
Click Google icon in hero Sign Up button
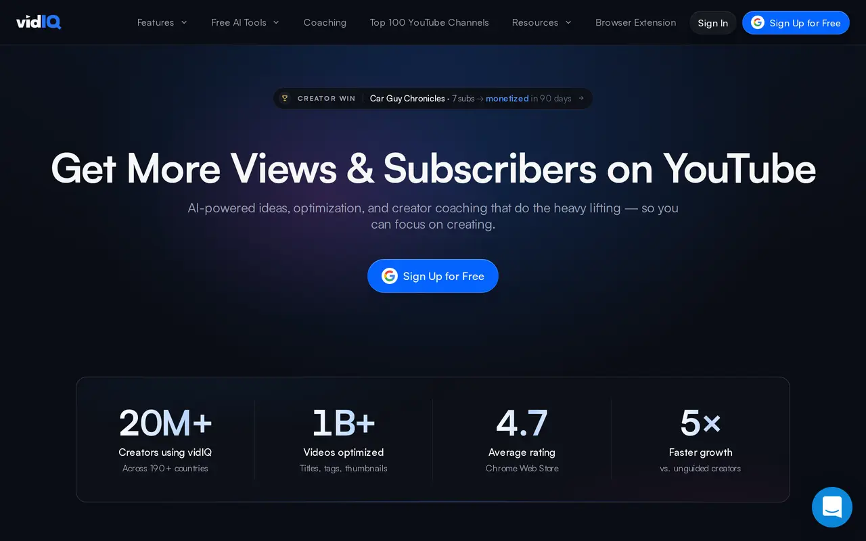[x=389, y=276]
